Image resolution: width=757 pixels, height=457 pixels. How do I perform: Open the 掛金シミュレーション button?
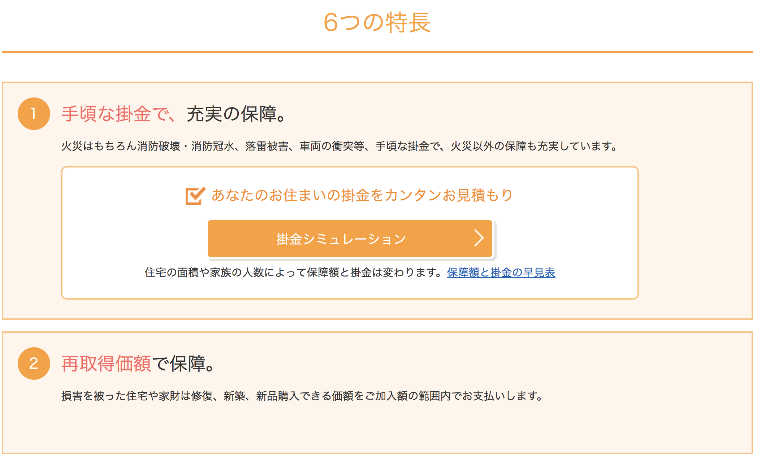click(x=350, y=239)
